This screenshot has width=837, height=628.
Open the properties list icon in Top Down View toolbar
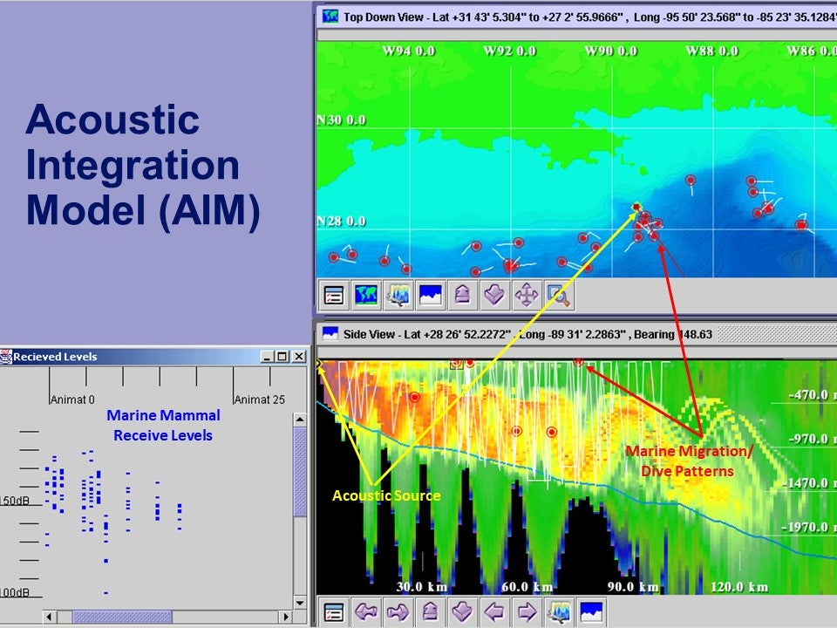pos(333,296)
